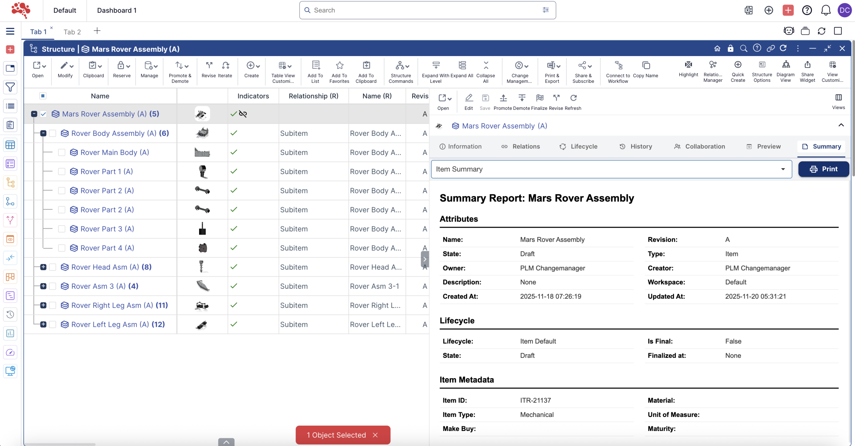
Task: Open the notifications bell icon
Action: coord(826,10)
